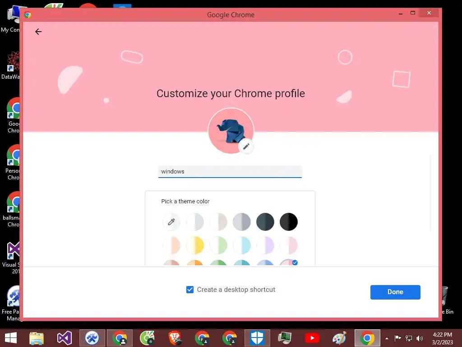This screenshot has width=462, height=347.
Task: Show hidden system tray icons
Action: [x=387, y=338]
